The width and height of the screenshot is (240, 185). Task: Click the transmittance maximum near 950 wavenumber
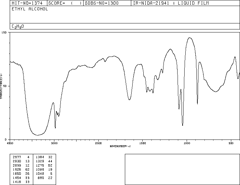click(x=190, y=38)
